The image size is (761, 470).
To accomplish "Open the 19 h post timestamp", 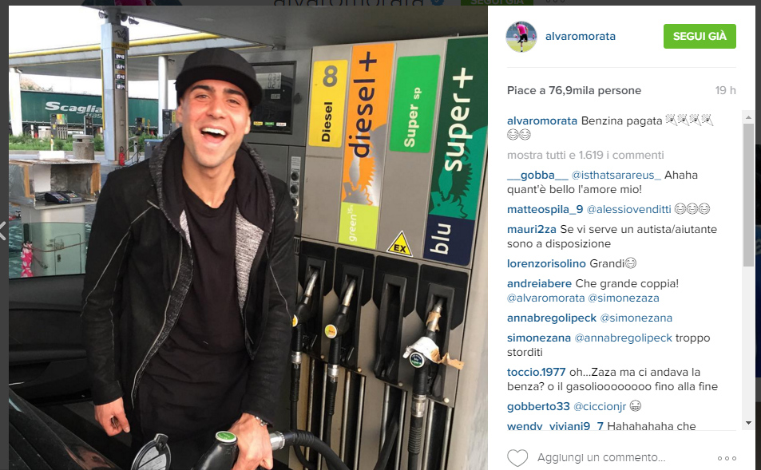I will (x=725, y=91).
